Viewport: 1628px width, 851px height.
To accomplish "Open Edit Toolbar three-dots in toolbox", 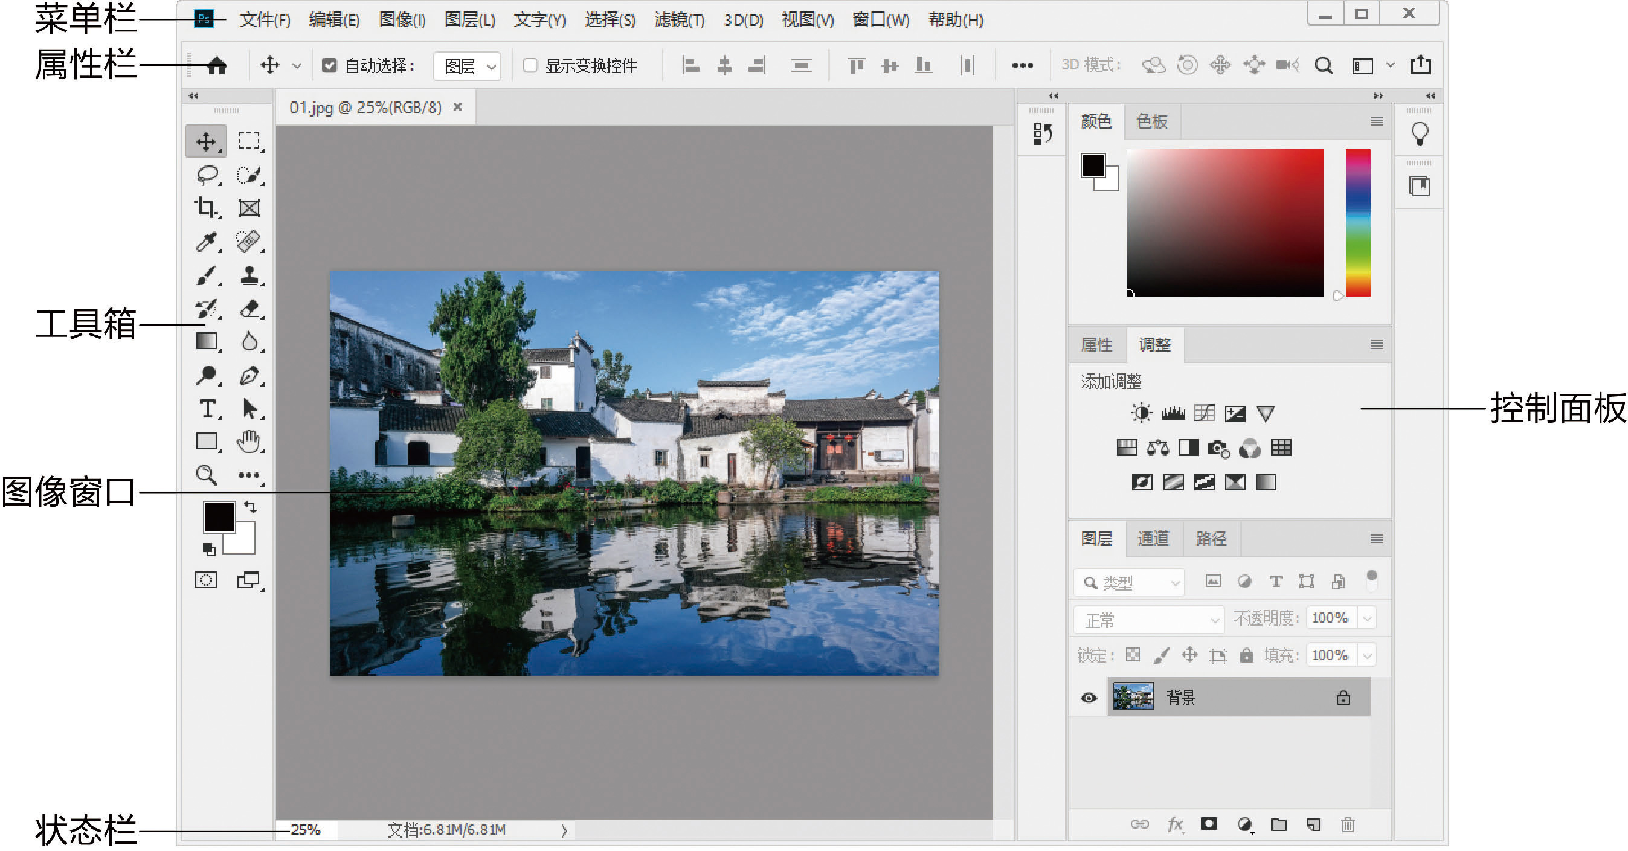I will tap(248, 475).
